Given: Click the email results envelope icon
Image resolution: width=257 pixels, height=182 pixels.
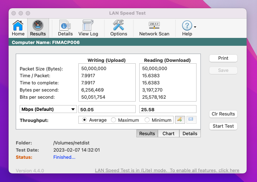Looking at the screenshot, I should (191, 120).
